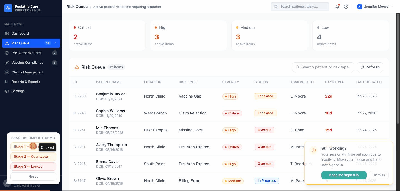Click the Claims Management document icon
The height and width of the screenshot is (191, 400).
tap(7, 72)
